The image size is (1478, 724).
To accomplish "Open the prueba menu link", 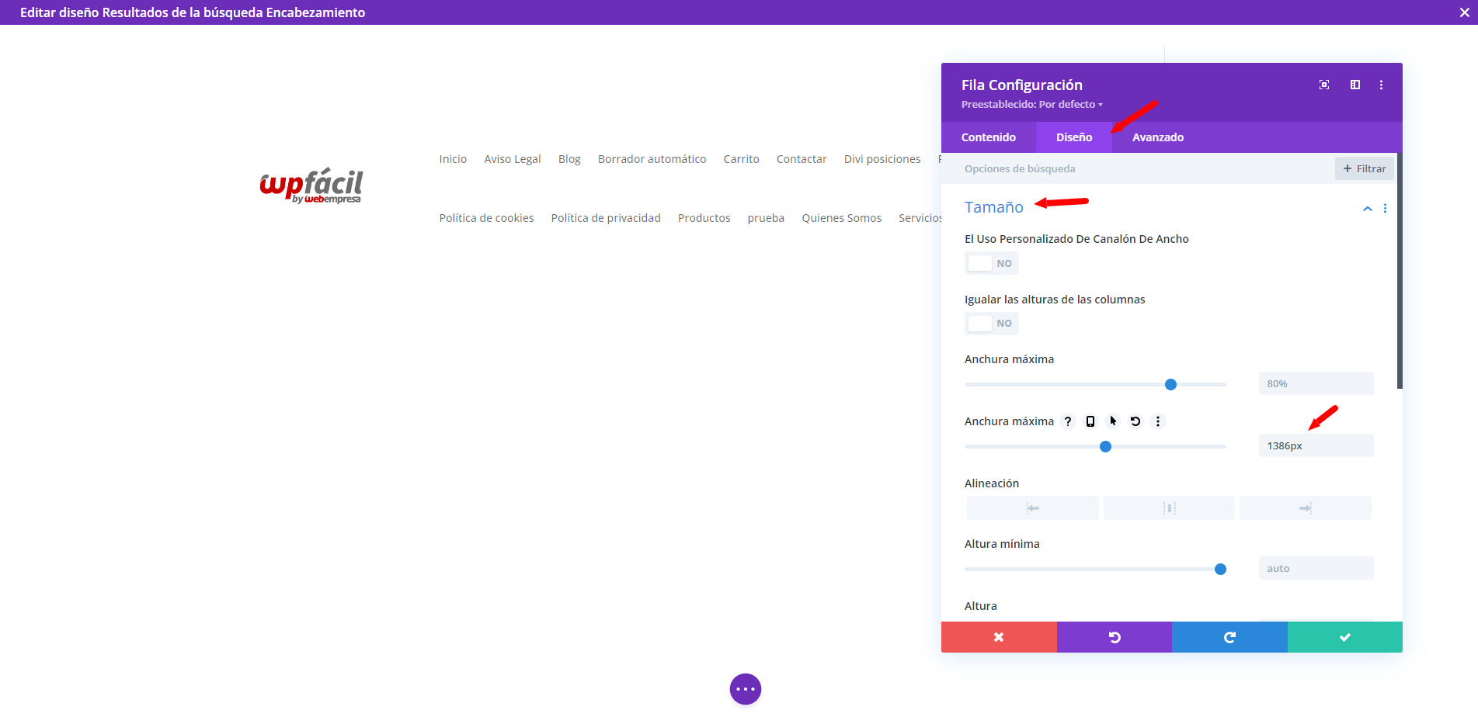I will point(766,218).
